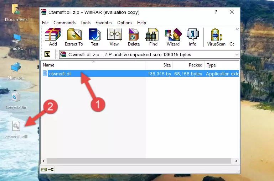Viewport: 274px width, 181px height.
Task: Click the horizontal scrollbar track
Action: [139, 161]
